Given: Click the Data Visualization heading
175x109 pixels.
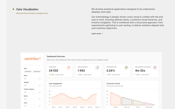Looking at the screenshot, I should [27, 9].
